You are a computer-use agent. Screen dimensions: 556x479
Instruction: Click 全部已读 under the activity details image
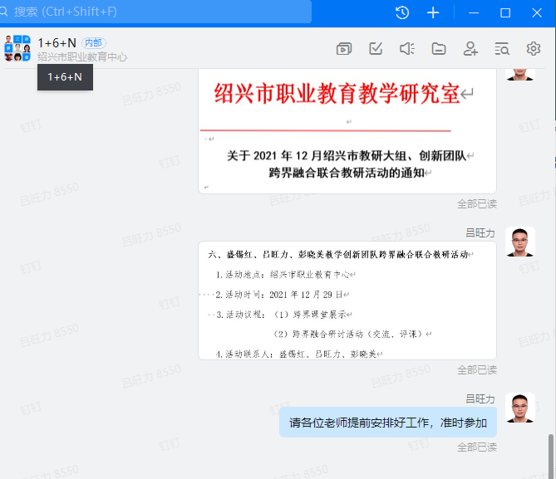477,369
